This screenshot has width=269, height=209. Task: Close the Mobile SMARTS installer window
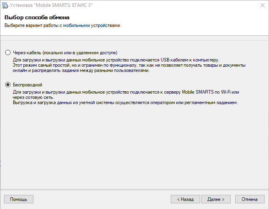point(262,5)
